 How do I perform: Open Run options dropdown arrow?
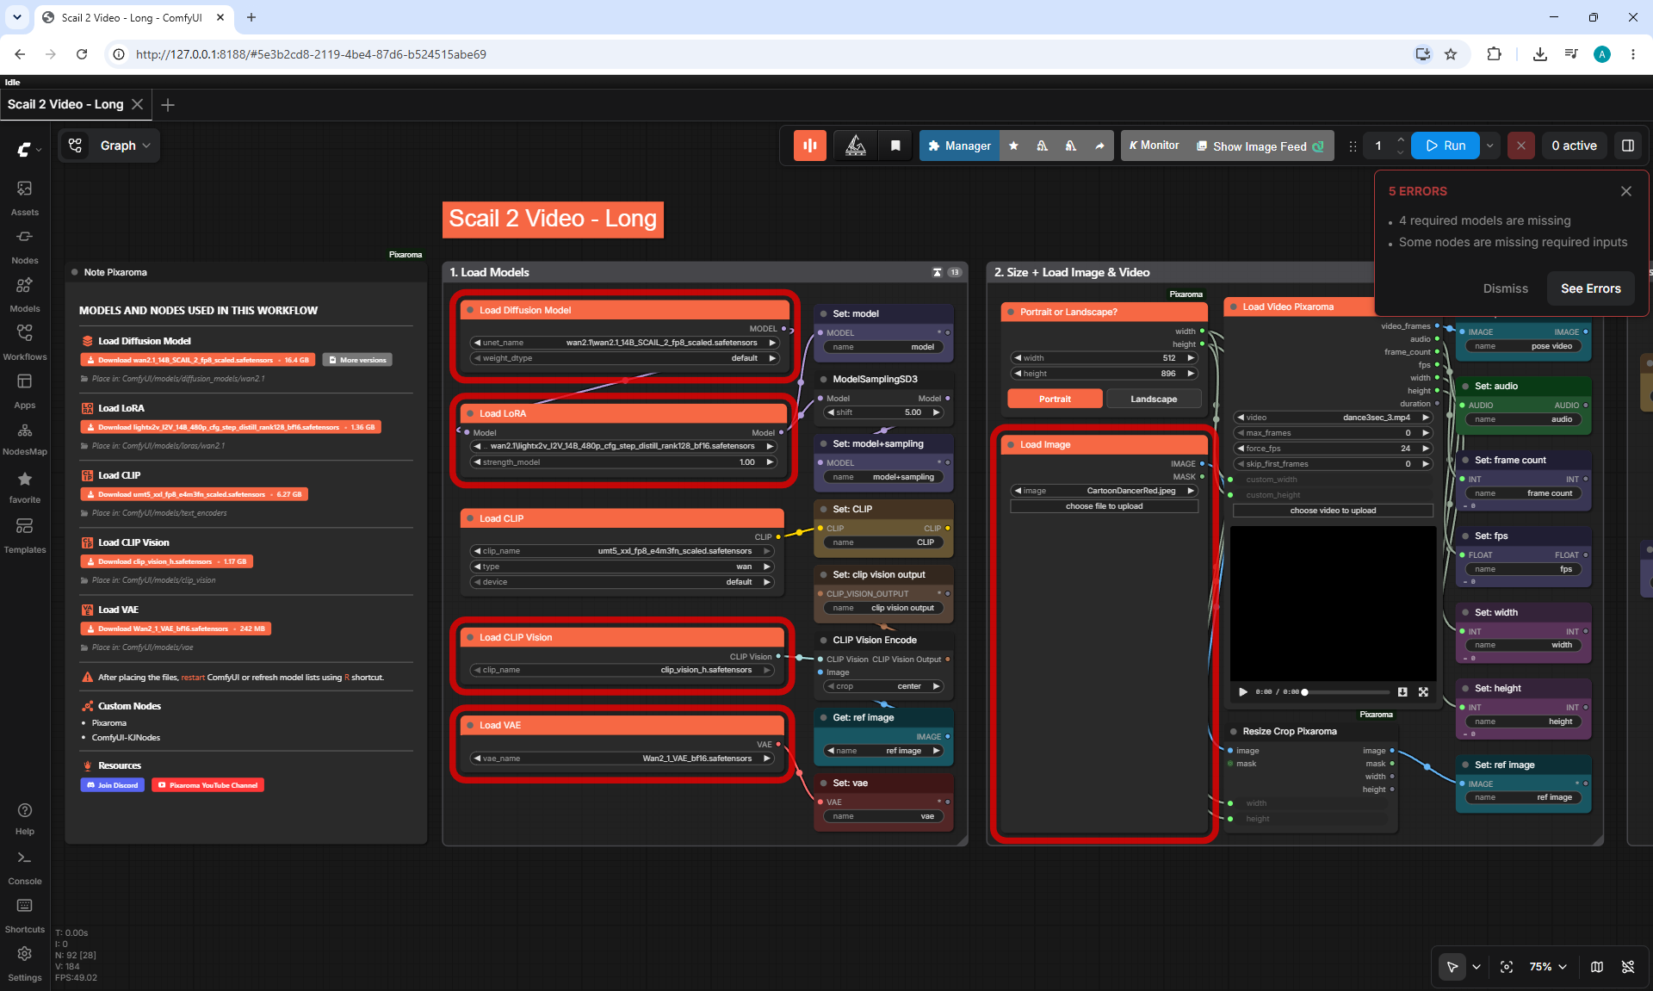tap(1490, 146)
